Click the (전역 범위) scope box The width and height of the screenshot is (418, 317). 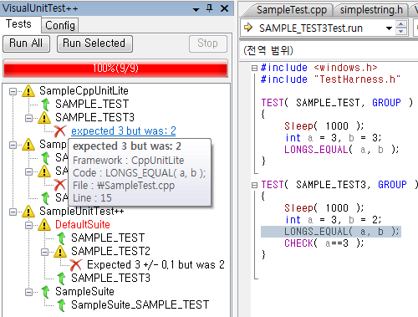tap(329, 51)
